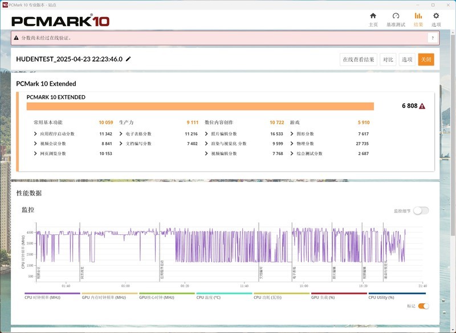
Task: Expand 视频编辑分数 row
Action: pyautogui.click(x=206, y=153)
